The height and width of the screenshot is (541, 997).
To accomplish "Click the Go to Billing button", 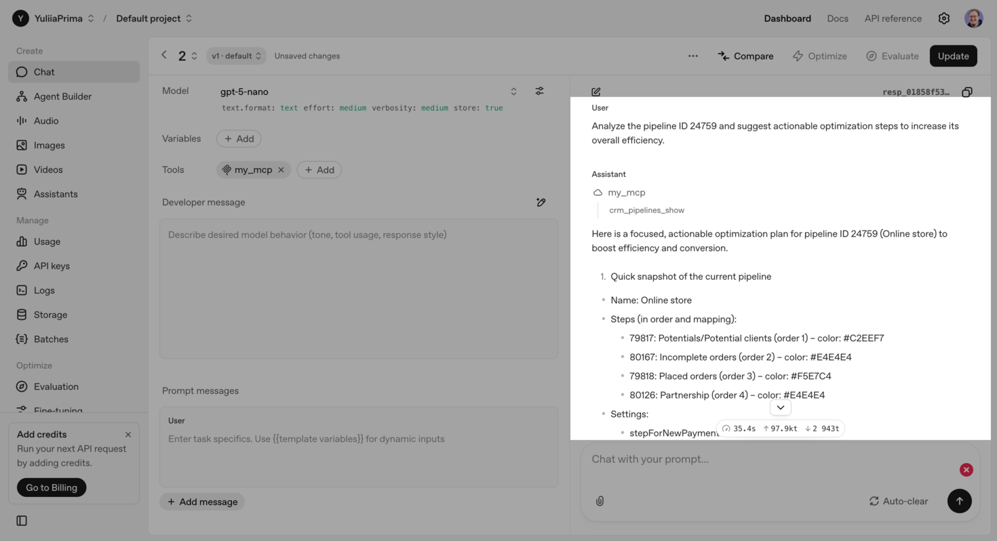I will 52,487.
